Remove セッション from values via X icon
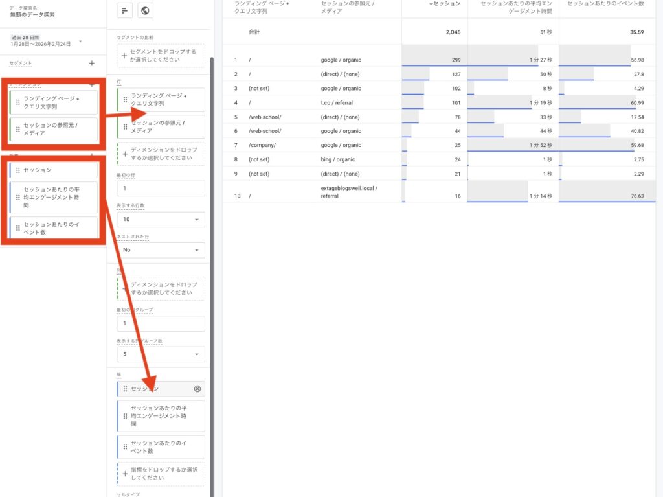The height and width of the screenshot is (497, 663). click(x=197, y=389)
